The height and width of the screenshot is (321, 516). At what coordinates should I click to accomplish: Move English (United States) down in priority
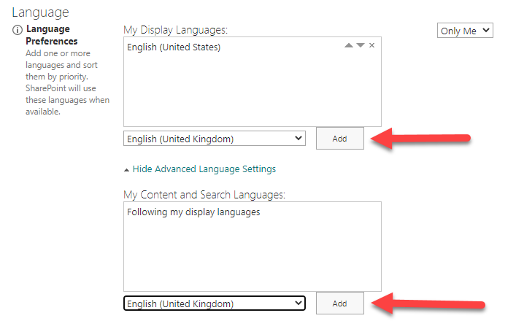tap(360, 46)
